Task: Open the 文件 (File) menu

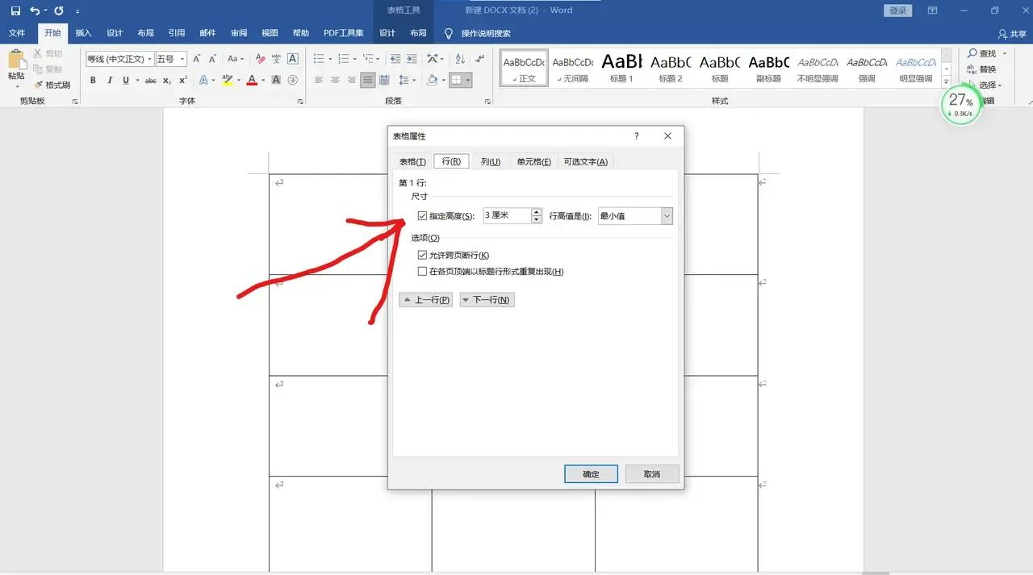Action: 17,33
